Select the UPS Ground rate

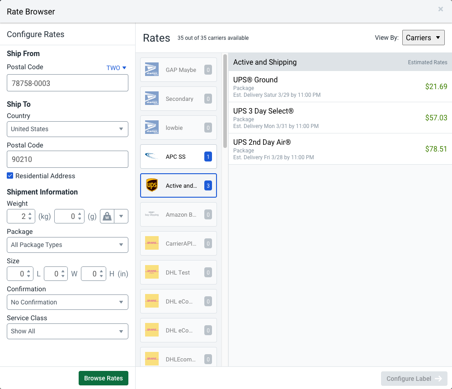340,86
